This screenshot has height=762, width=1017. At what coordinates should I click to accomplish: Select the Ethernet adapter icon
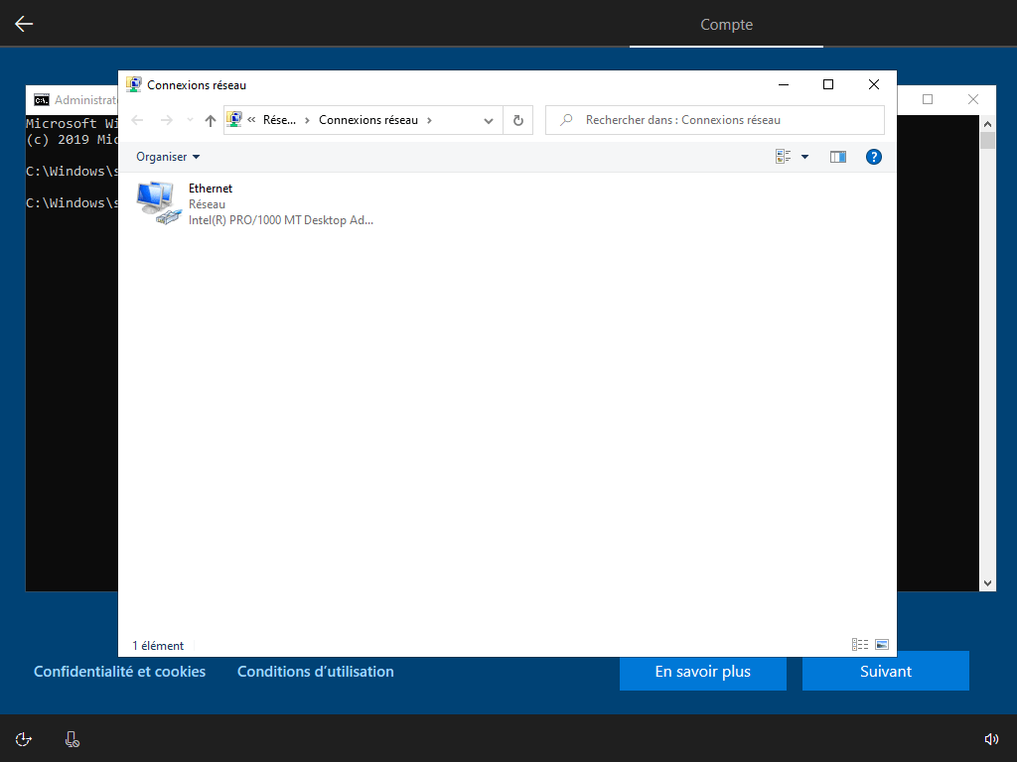[158, 203]
